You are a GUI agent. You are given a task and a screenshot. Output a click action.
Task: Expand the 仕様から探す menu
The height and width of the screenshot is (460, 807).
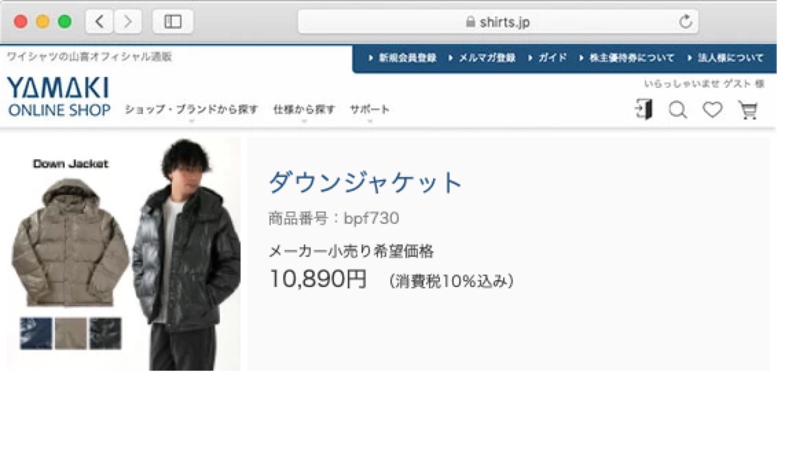point(304,109)
